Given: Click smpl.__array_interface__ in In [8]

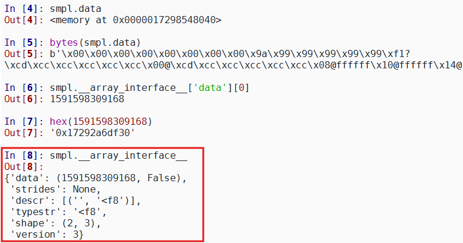Looking at the screenshot, I should [119, 154].
